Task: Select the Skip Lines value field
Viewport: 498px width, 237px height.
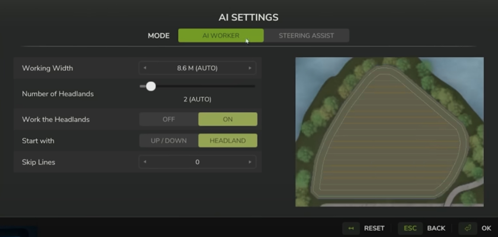Action: 197,162
